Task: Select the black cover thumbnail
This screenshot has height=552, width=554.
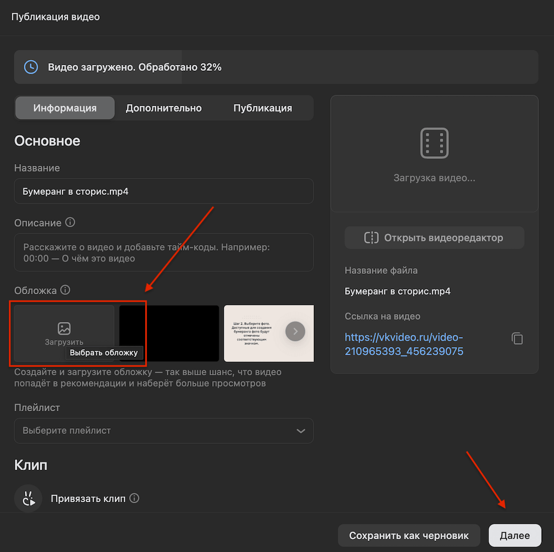Action: (x=169, y=333)
